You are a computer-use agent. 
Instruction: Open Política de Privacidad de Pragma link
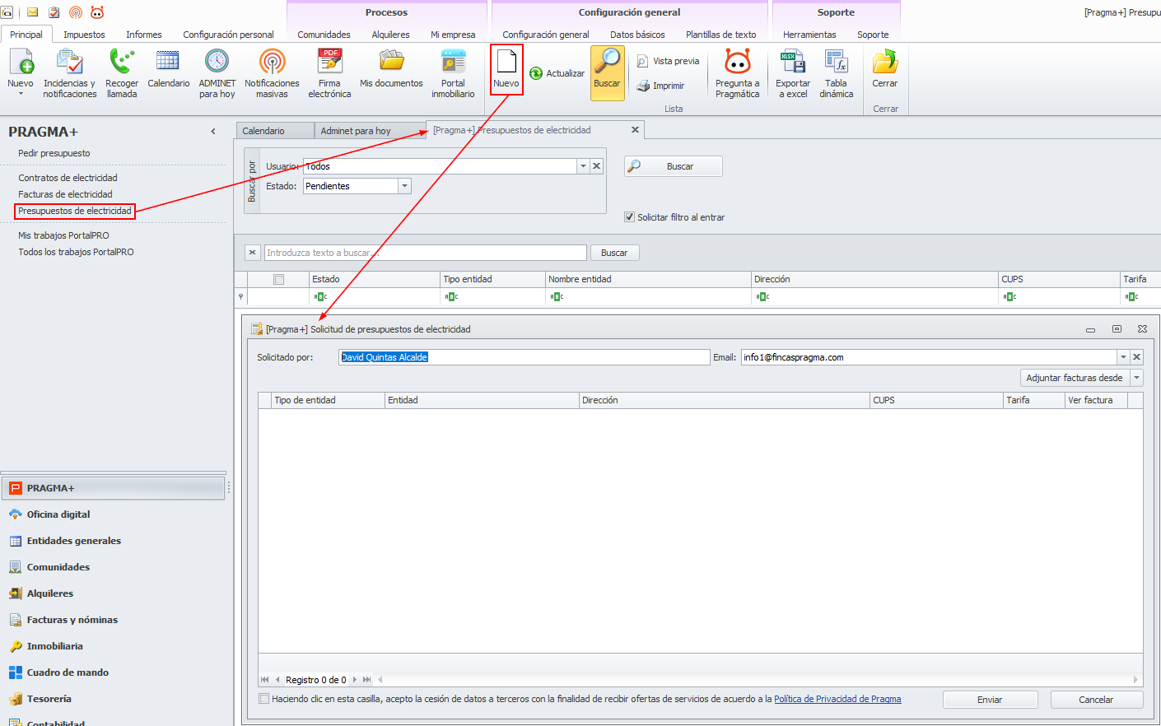pyautogui.click(x=837, y=699)
